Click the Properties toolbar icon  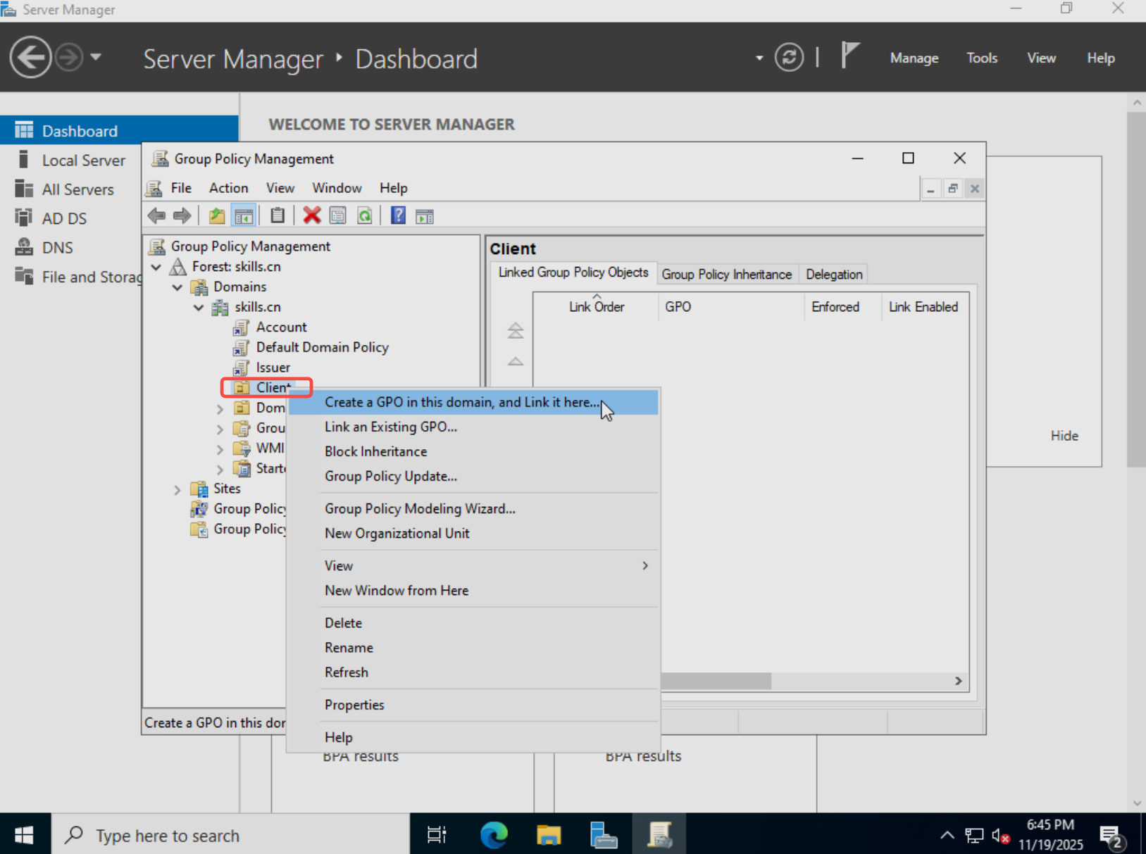pyautogui.click(x=338, y=215)
